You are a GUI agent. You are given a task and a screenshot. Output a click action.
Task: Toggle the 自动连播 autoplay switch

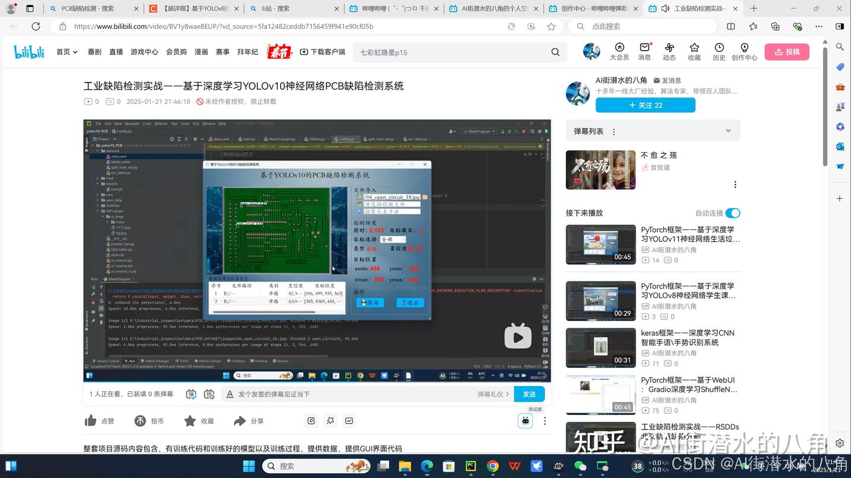point(733,213)
